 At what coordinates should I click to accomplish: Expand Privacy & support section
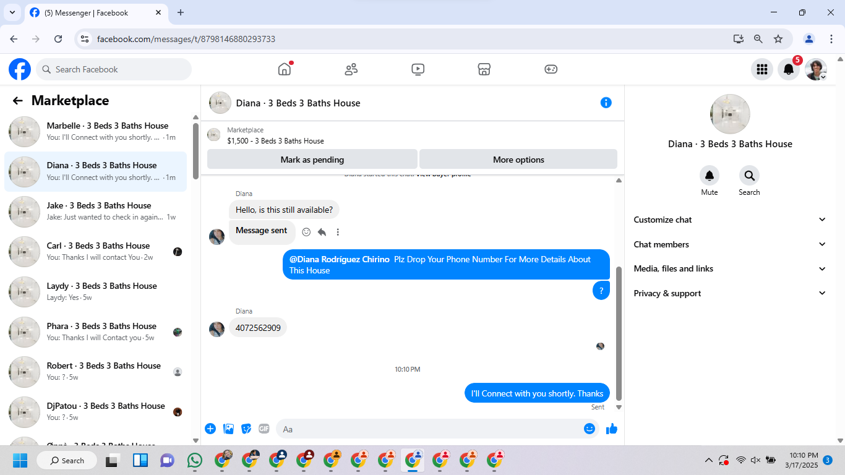(x=730, y=293)
